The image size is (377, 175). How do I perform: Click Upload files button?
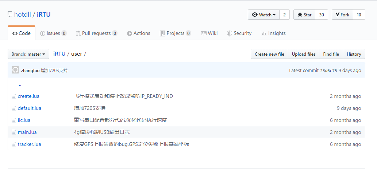pyautogui.click(x=304, y=54)
